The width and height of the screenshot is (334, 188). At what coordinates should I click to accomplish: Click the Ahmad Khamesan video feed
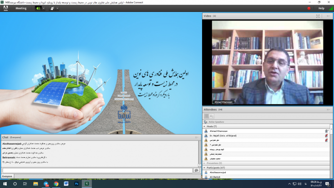tap(267, 63)
